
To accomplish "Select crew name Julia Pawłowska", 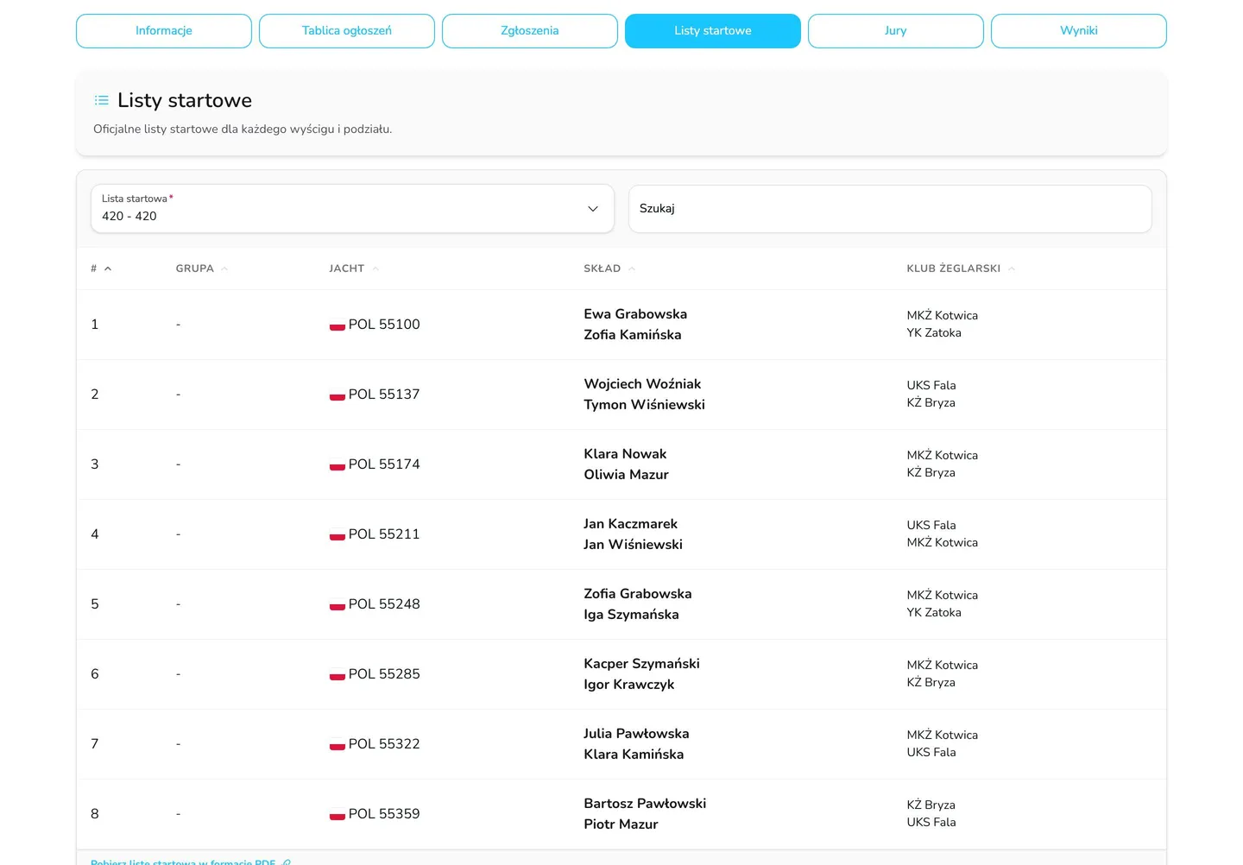I will (x=636, y=734).
